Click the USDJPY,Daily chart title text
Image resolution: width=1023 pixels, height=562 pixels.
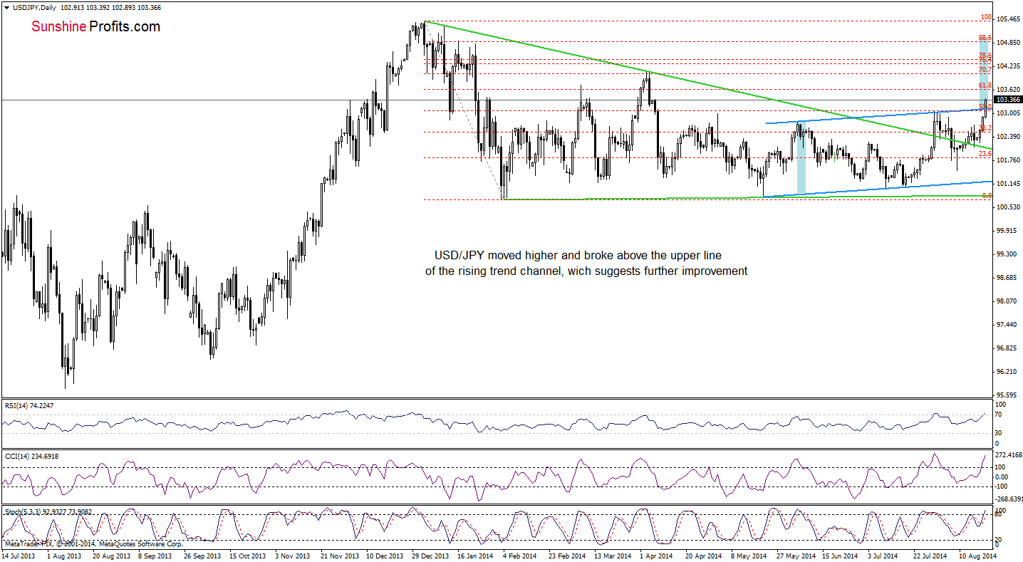(33, 7)
